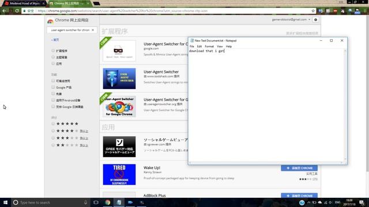Add Wake Up! to Chrome

tap(299, 168)
